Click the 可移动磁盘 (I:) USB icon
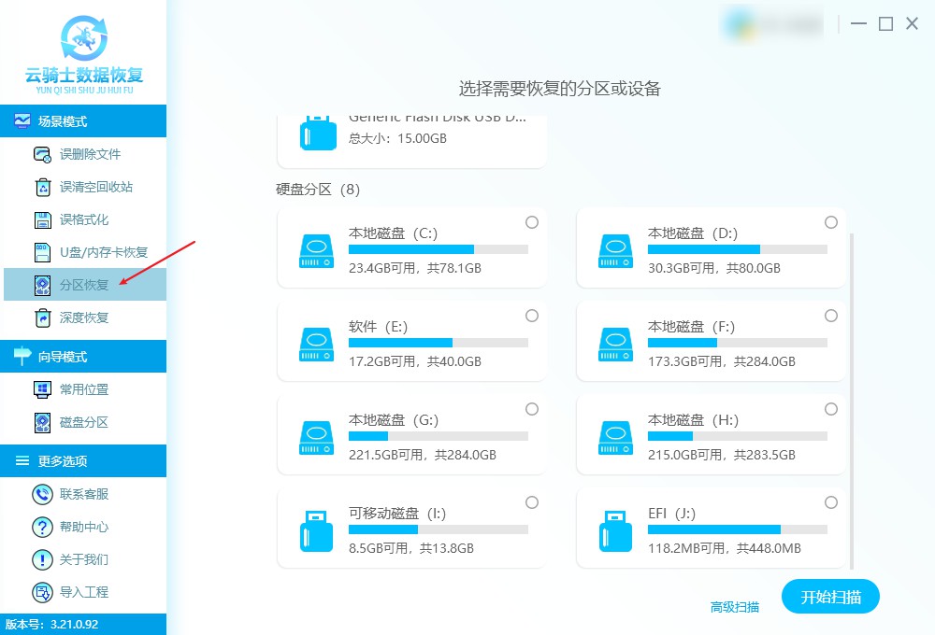Screen dimensions: 935x635 pos(317,531)
